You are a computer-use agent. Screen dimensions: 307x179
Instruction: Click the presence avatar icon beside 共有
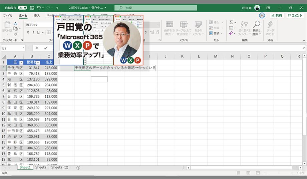pos(262,15)
